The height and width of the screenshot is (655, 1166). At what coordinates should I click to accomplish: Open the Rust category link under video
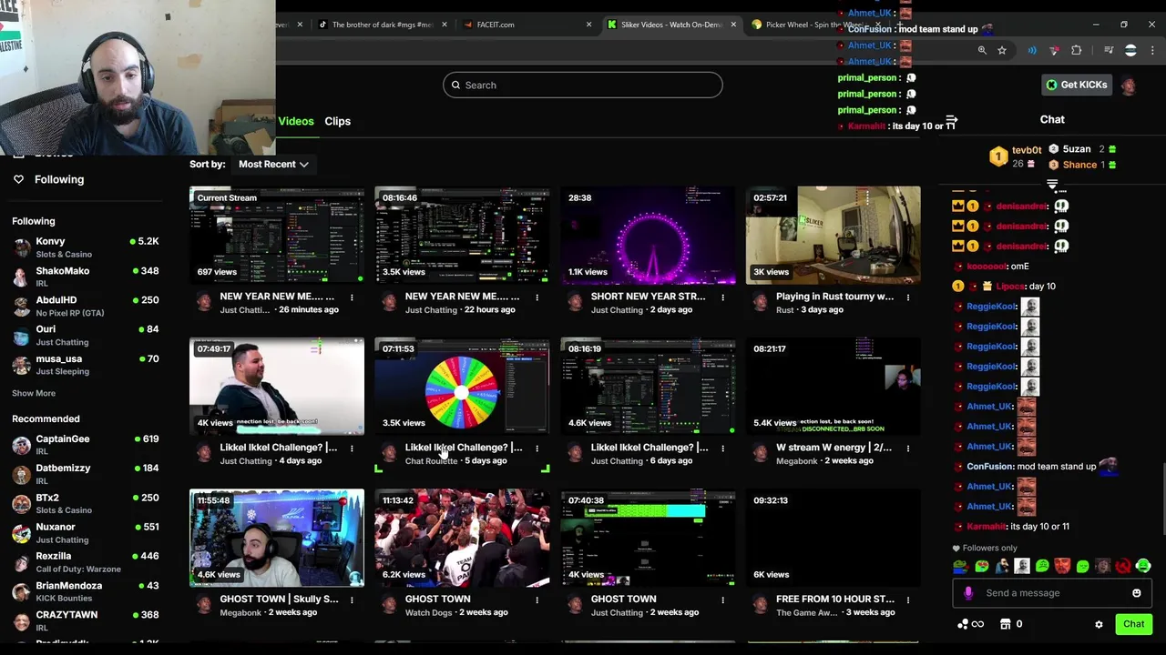[x=784, y=310]
